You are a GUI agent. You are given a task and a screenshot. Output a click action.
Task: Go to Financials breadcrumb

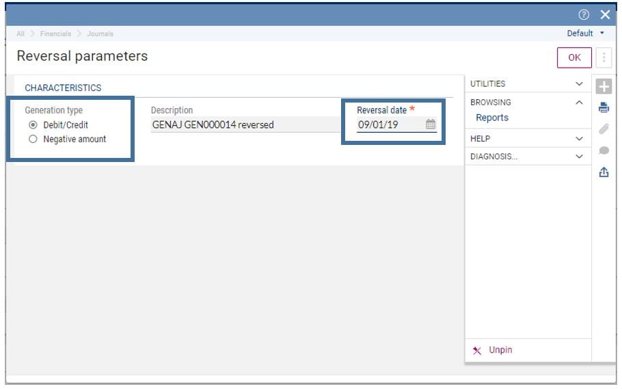(x=55, y=33)
